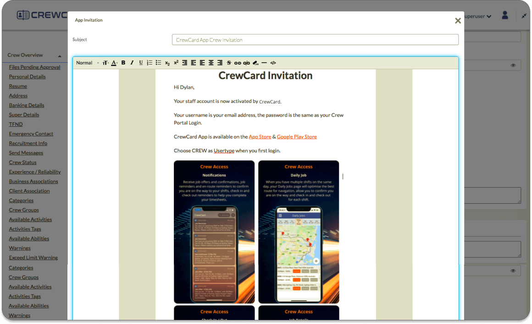Click the collapse arrows icon top right
Screen dimensions: 532x324
point(524,16)
